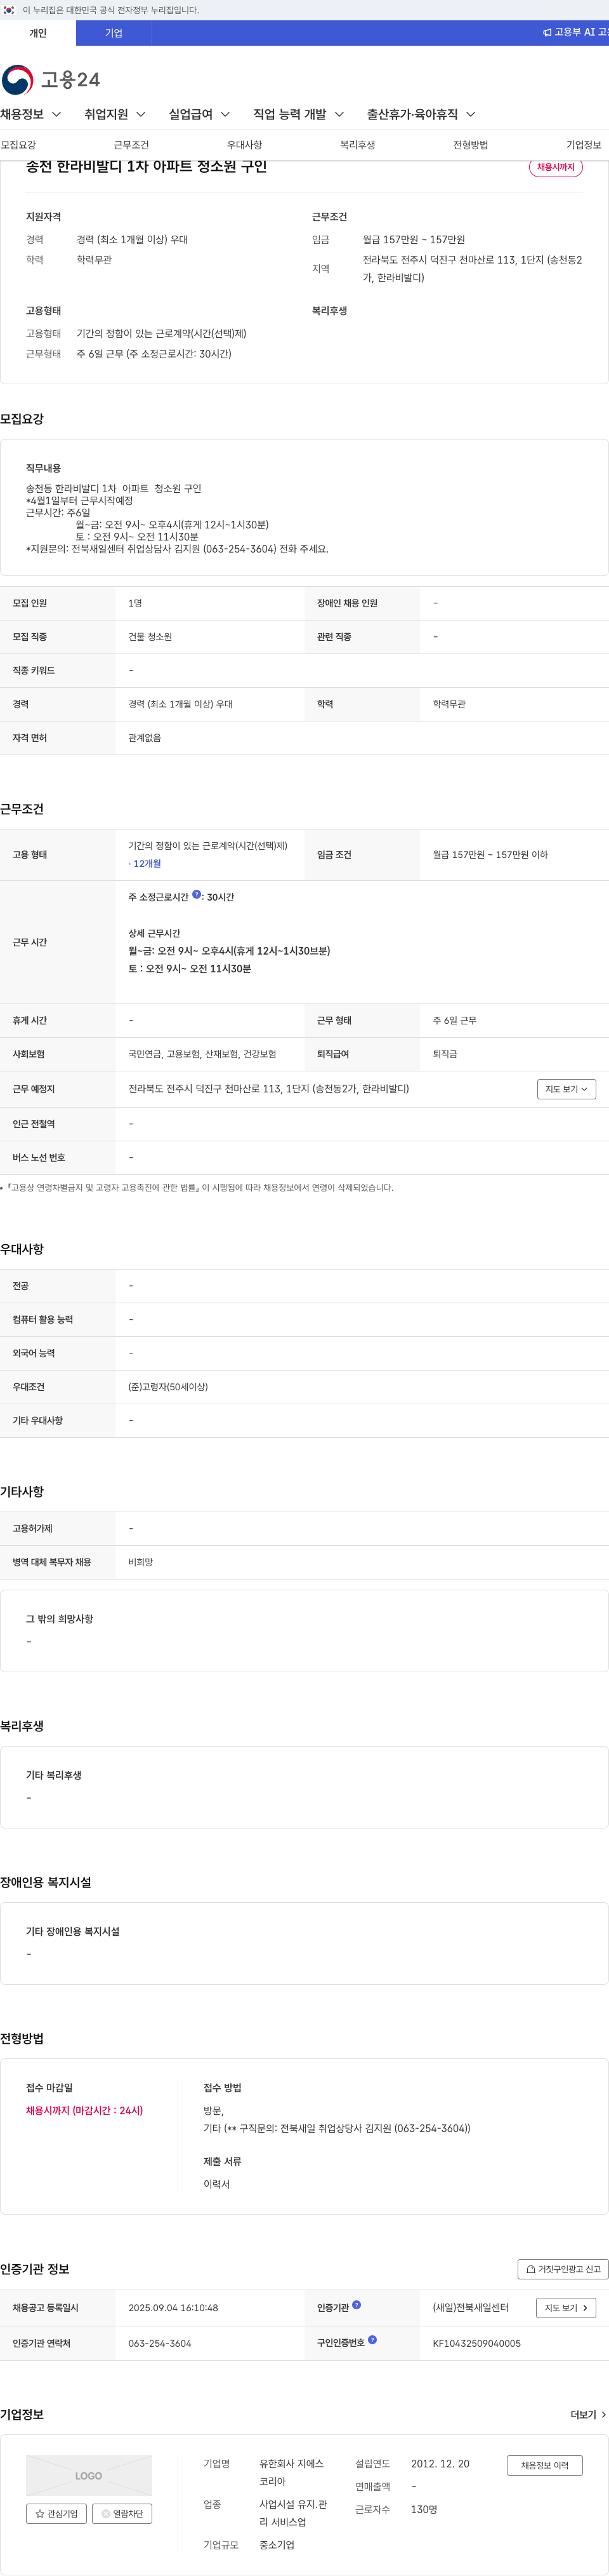This screenshot has height=2576, width=609.
Task: Jump to 우대사항 section tab
Action: point(245,145)
